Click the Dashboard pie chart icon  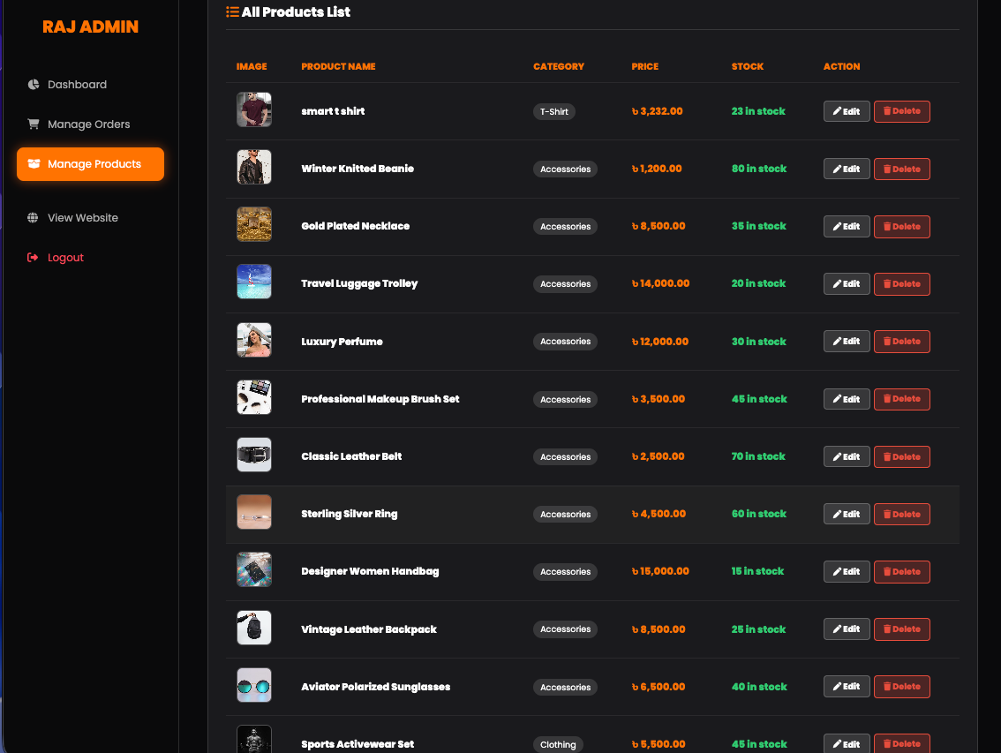point(34,85)
